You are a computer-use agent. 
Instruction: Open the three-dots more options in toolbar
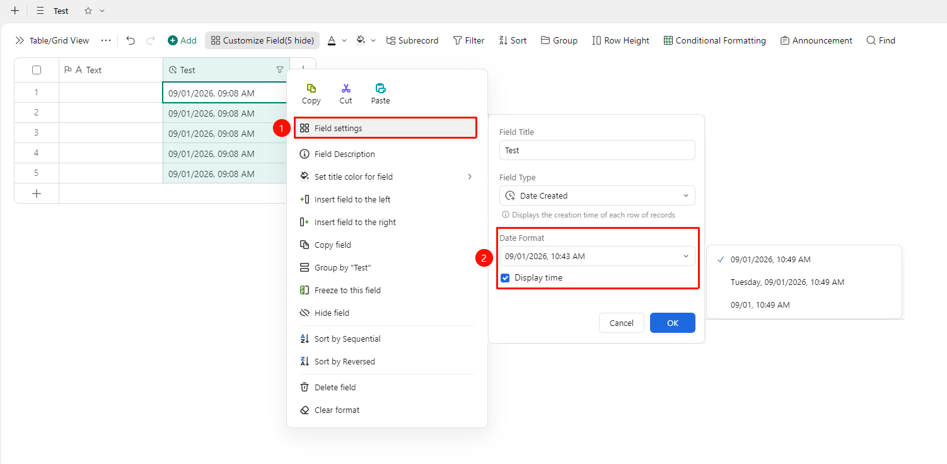point(106,40)
